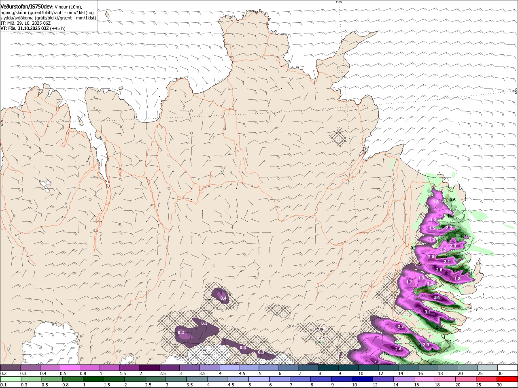
Task: Click the 15W longitude label
Action: point(339,2)
